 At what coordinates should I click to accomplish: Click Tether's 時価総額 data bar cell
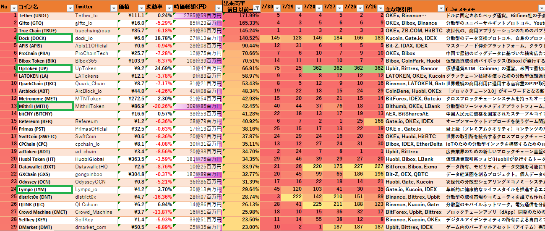(197, 16)
